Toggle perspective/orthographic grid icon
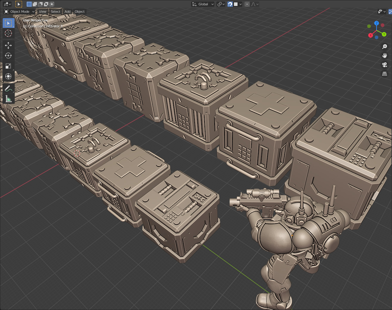This screenshot has width=392, height=310. click(385, 74)
